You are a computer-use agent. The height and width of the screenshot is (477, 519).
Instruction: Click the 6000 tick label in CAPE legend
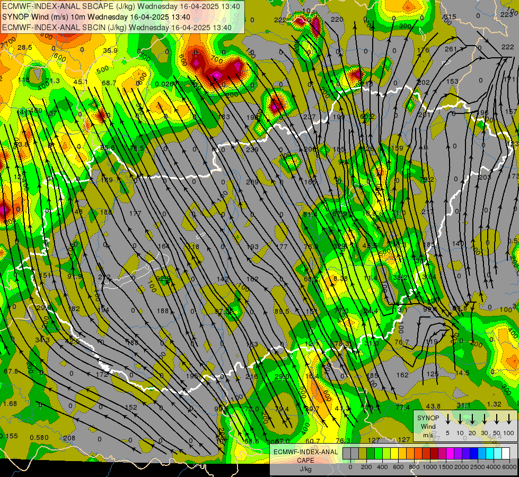click(510, 467)
